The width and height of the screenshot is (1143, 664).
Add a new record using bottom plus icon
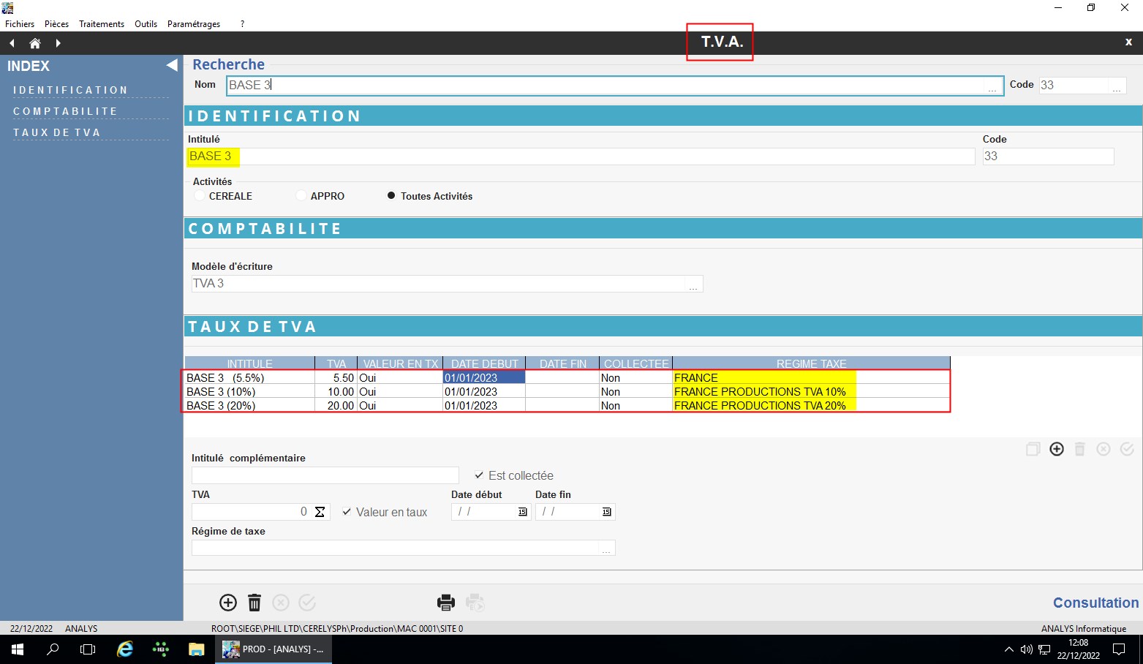[228, 603]
